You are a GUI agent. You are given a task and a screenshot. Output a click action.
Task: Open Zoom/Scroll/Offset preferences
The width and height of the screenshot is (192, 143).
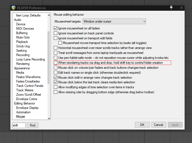pos(29,95)
